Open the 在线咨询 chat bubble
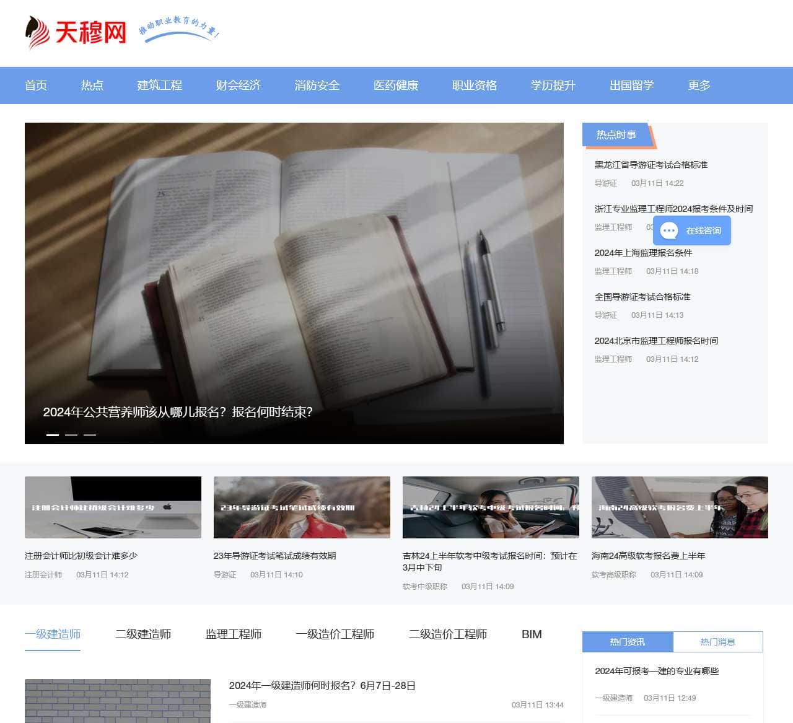This screenshot has width=793, height=723. pos(691,230)
